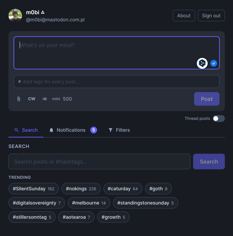Click the Post button
Image resolution: width=233 pixels, height=236 pixels.
tap(207, 99)
